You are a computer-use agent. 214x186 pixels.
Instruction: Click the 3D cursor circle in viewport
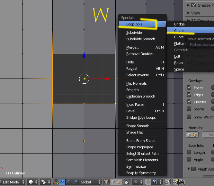point(84,79)
